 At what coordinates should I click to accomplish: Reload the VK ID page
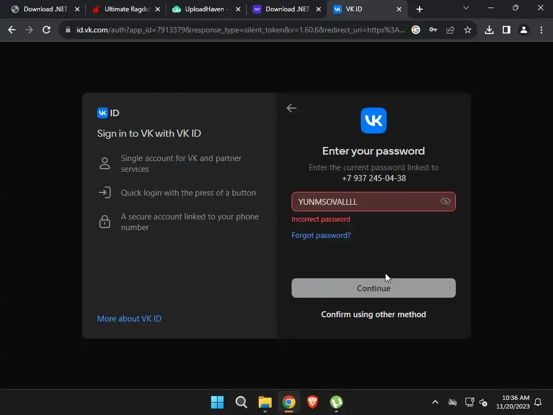tap(46, 30)
